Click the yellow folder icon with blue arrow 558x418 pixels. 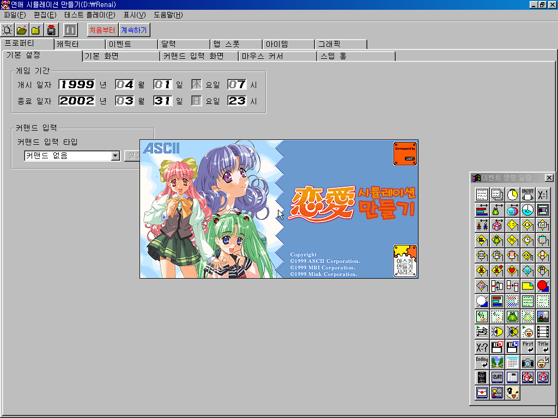point(37,30)
